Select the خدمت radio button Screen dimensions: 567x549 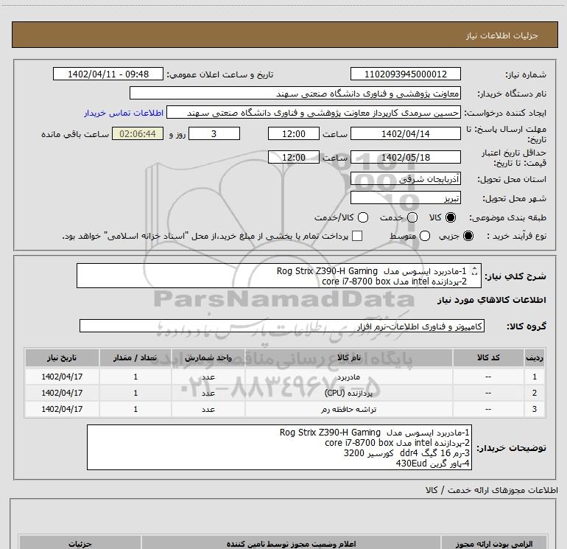(x=412, y=217)
